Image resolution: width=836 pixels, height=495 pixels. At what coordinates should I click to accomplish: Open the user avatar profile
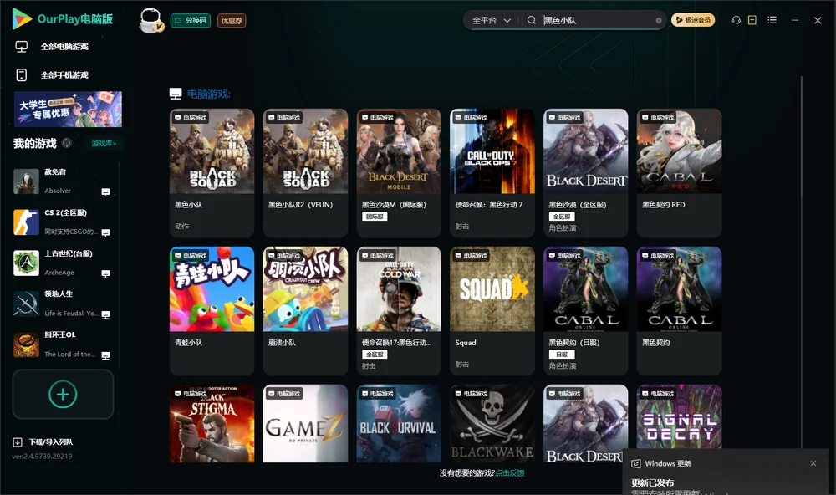[x=150, y=20]
